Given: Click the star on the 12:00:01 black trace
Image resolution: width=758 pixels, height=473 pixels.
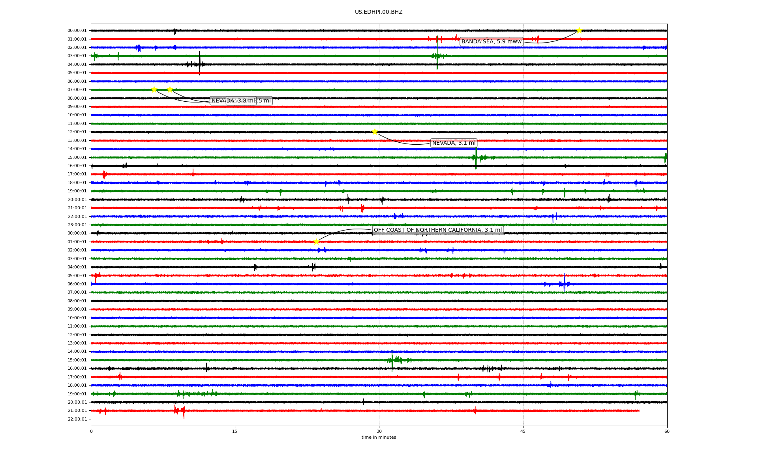Looking at the screenshot, I should (x=375, y=132).
